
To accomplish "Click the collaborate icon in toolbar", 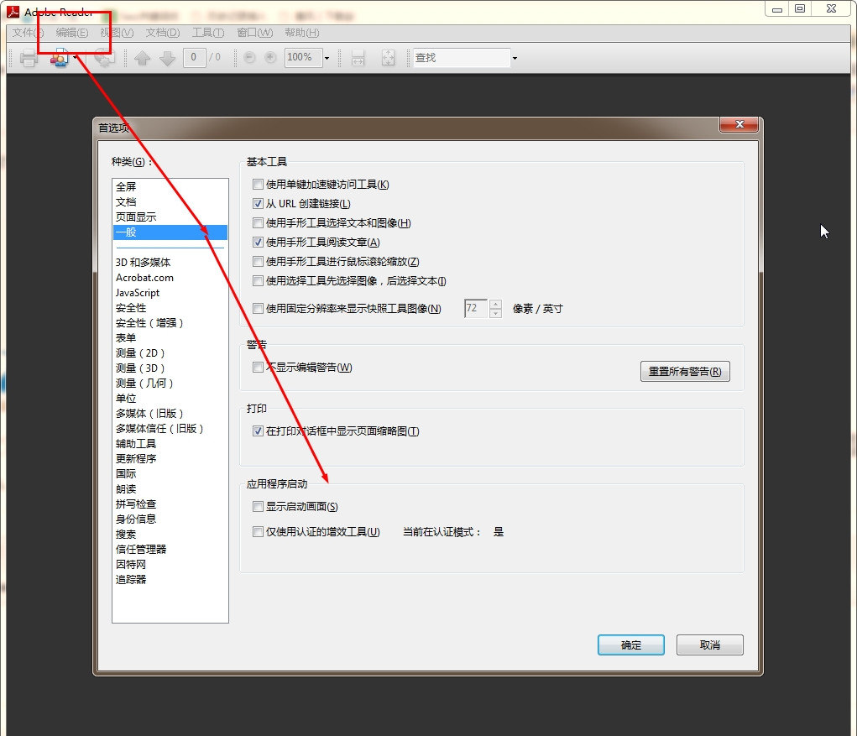I will point(60,57).
